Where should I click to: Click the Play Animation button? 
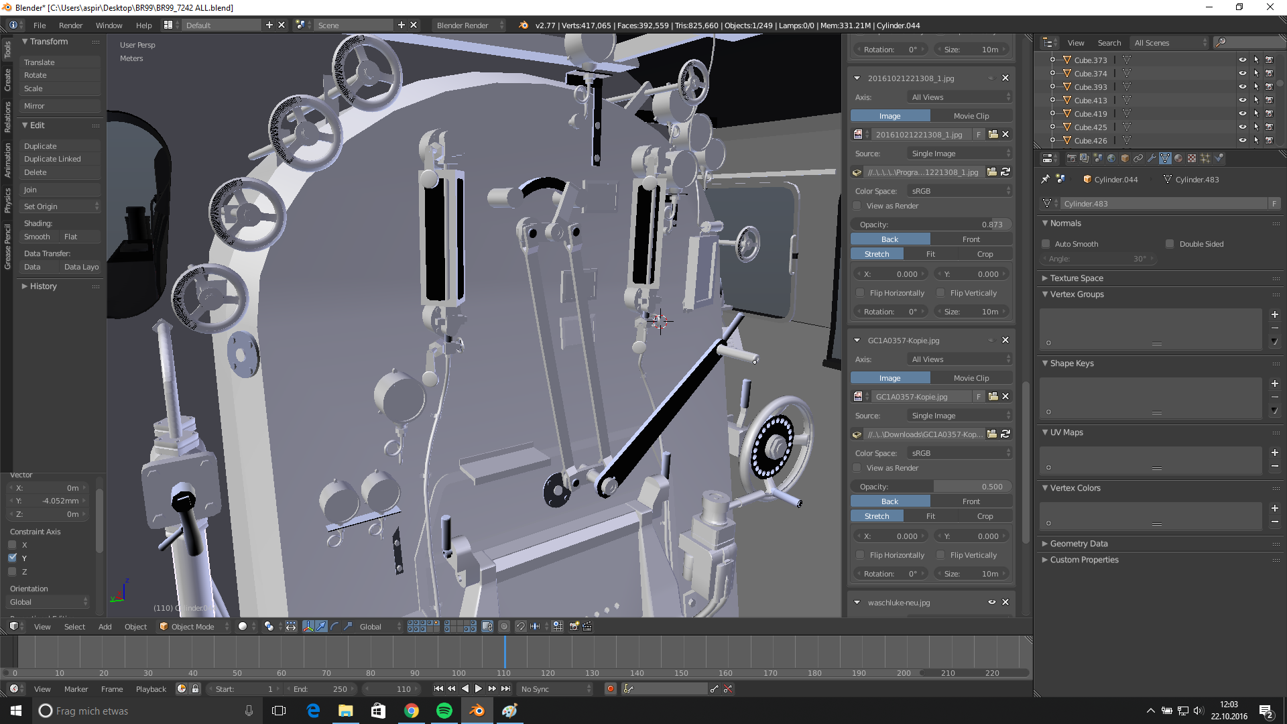pyautogui.click(x=478, y=688)
